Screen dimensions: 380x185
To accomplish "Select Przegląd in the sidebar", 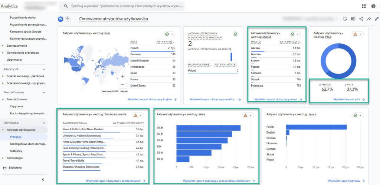I will pyautogui.click(x=16, y=137).
